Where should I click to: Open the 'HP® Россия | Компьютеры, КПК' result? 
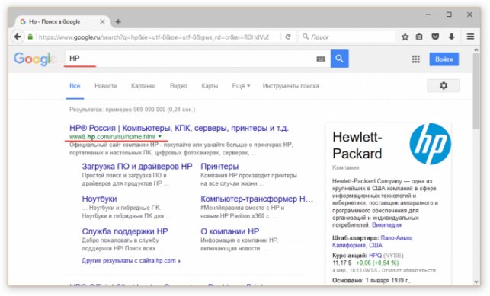pos(179,128)
